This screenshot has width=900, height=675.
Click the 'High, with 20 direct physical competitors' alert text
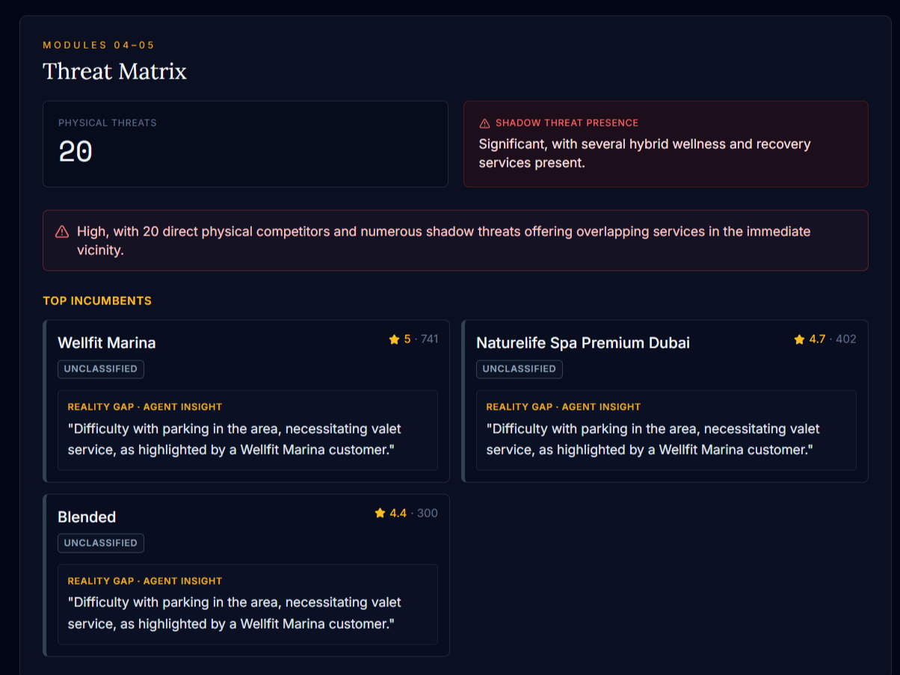tap(443, 241)
